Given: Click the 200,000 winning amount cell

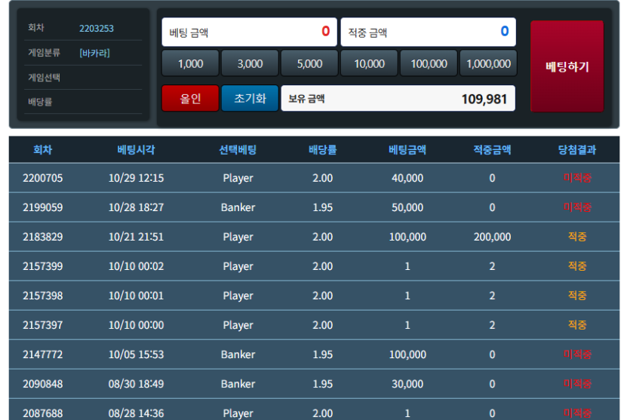Looking at the screenshot, I should click(492, 237).
